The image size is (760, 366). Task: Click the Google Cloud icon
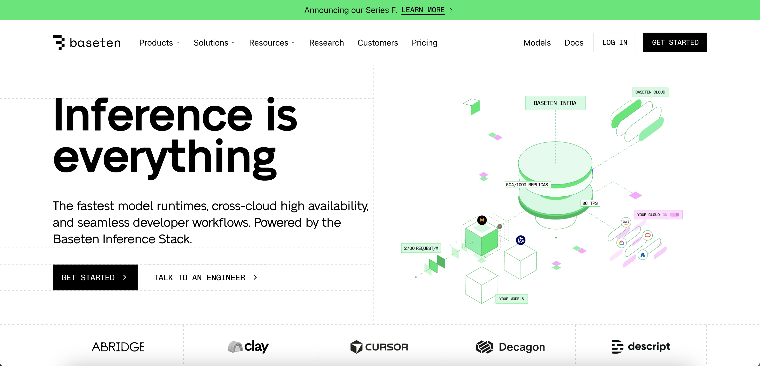click(621, 243)
